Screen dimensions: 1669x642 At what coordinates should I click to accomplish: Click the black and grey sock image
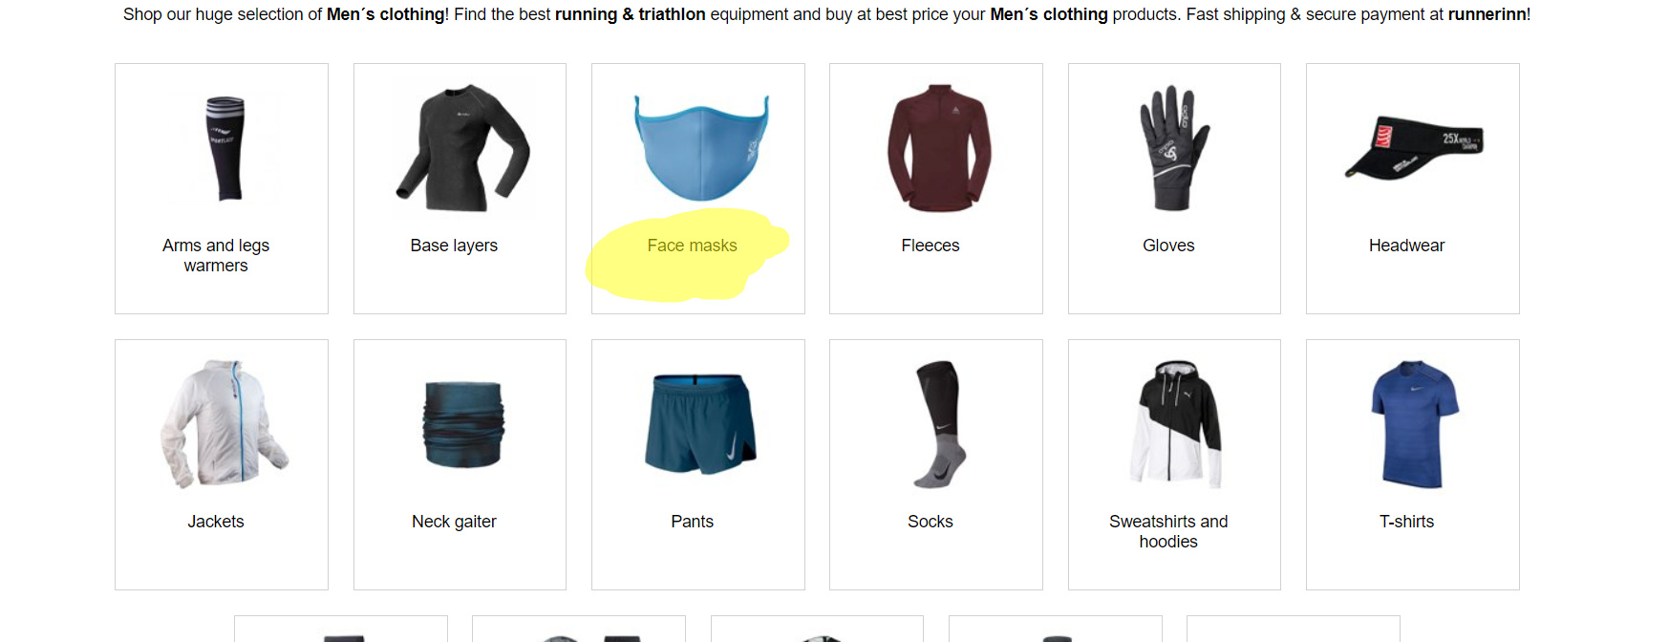point(941,424)
